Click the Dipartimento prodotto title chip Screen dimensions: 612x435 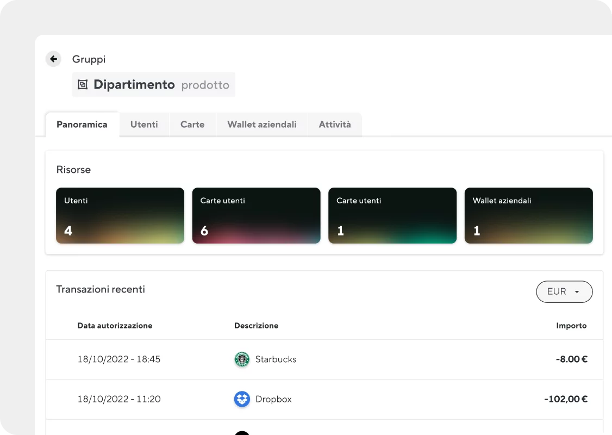coord(153,84)
